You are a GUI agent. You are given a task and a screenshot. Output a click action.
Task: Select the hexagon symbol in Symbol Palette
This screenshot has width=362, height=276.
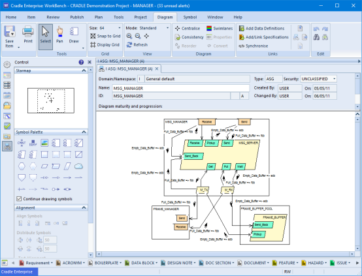[x=22, y=166]
